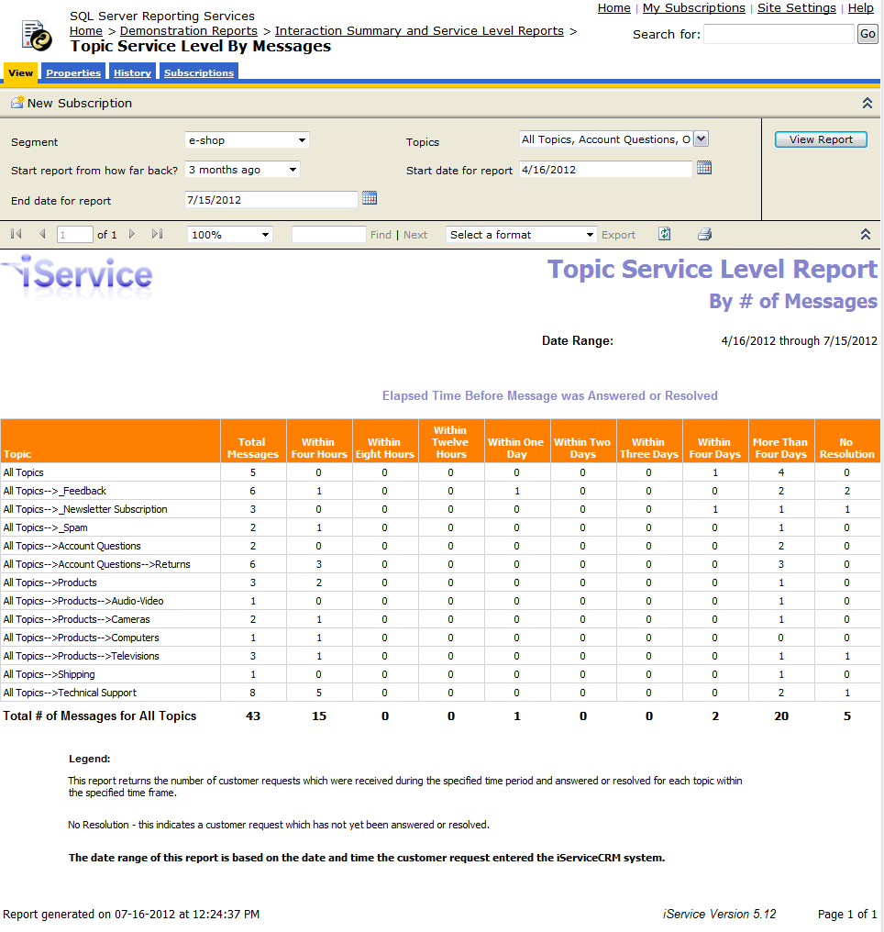
Task: Open the zoom level dropdown
Action: 230,235
